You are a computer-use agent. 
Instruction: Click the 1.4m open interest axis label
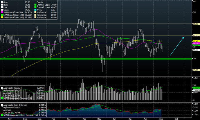(x=196, y=107)
